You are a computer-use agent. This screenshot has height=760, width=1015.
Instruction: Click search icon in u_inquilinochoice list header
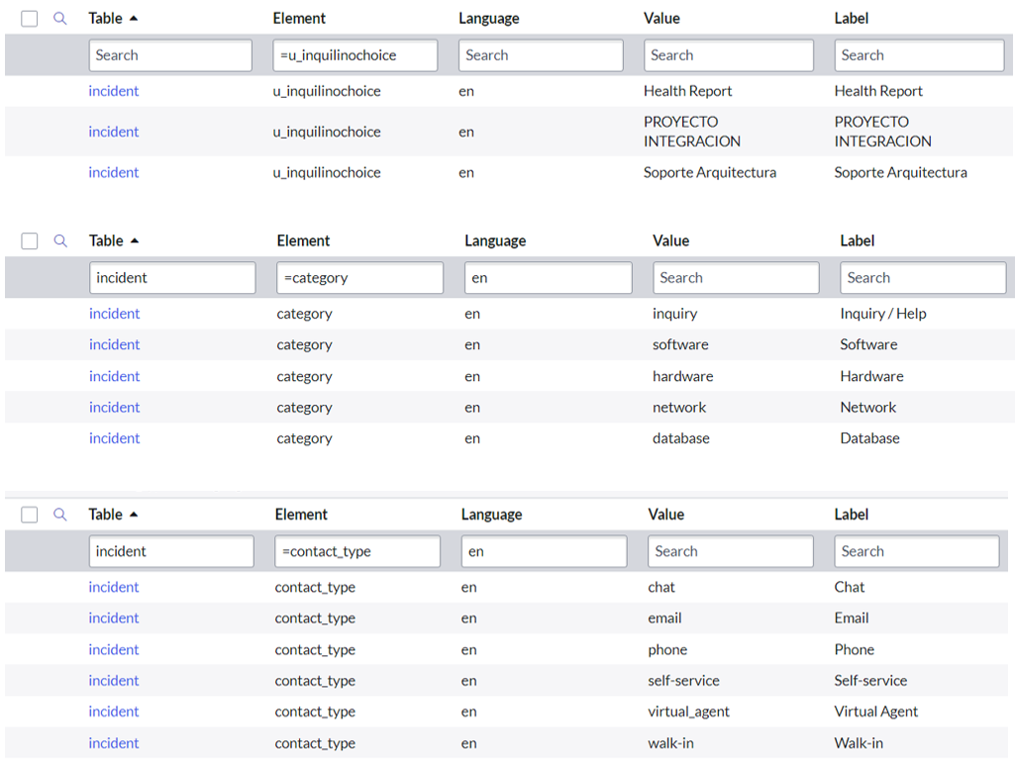[59, 18]
